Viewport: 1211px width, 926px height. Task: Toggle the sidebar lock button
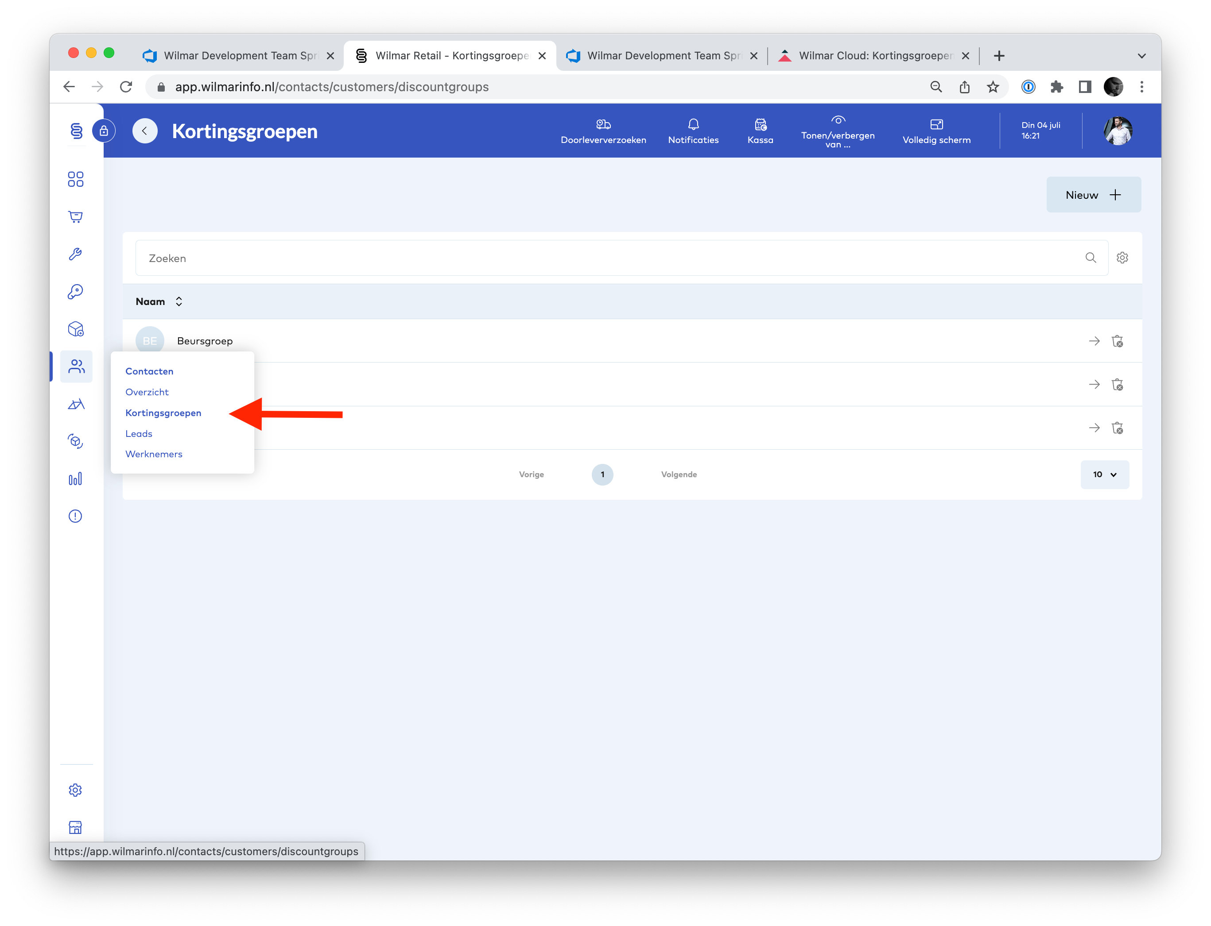(x=104, y=131)
